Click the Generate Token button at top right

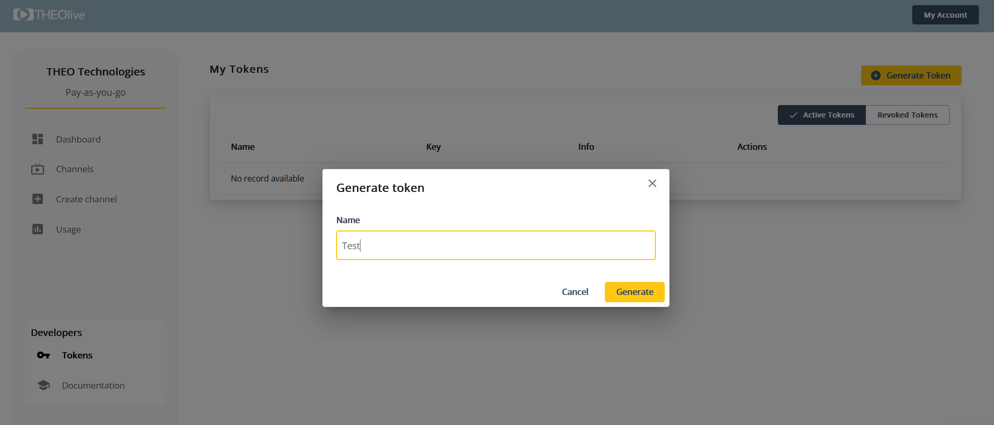pyautogui.click(x=911, y=75)
